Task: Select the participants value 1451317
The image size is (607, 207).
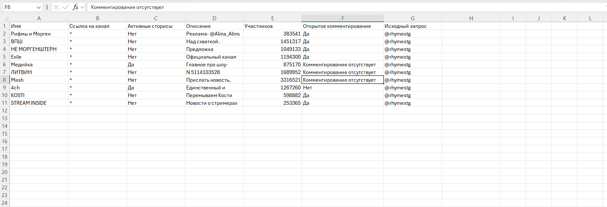Action: tap(273, 41)
